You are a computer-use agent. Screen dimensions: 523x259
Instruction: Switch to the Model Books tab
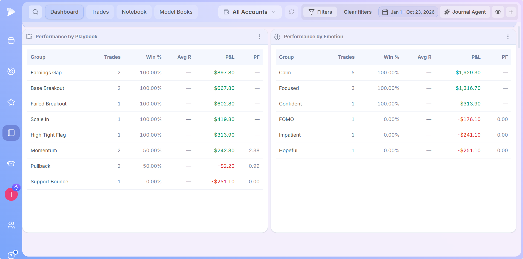coord(176,12)
